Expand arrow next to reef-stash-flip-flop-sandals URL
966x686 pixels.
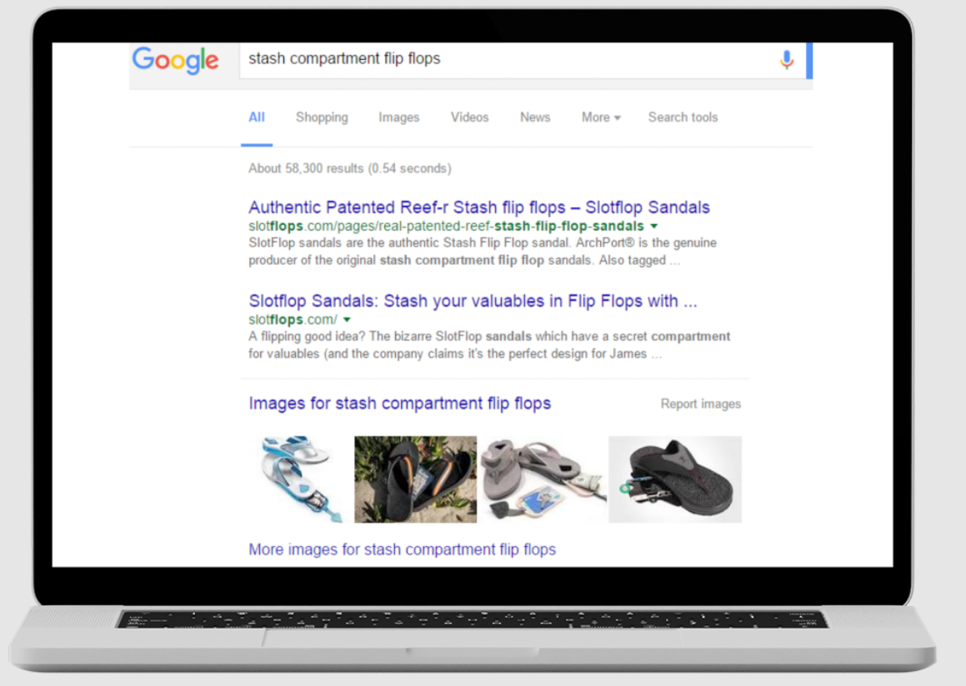click(x=654, y=226)
